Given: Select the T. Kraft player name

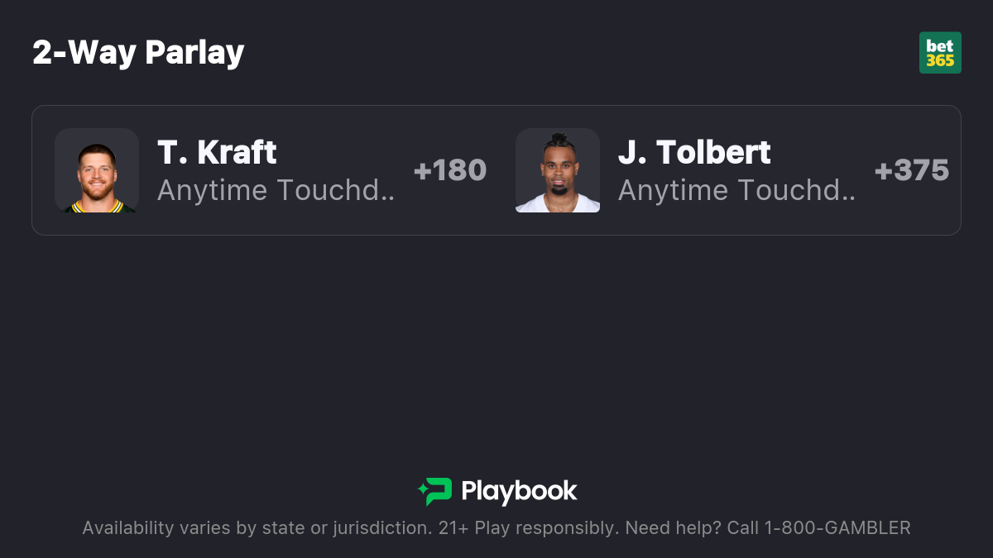Looking at the screenshot, I should coord(217,153).
